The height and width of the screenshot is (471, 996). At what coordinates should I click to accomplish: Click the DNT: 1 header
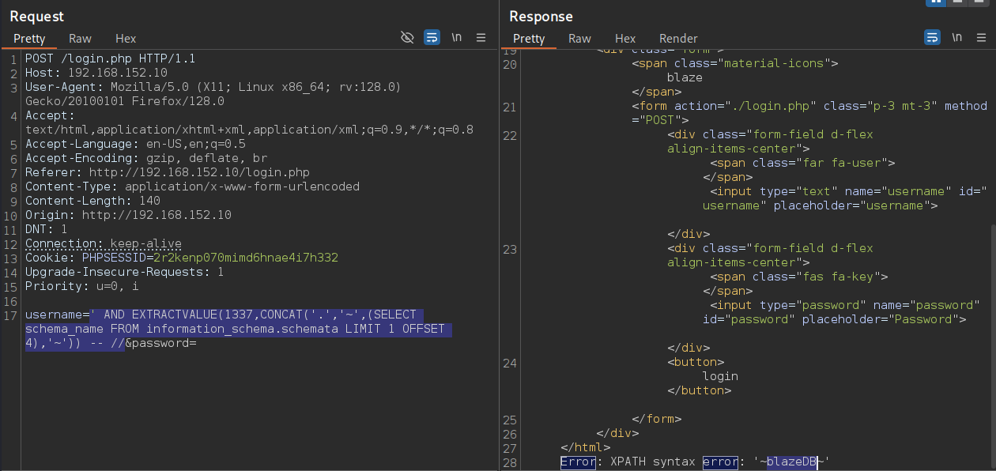pos(46,229)
